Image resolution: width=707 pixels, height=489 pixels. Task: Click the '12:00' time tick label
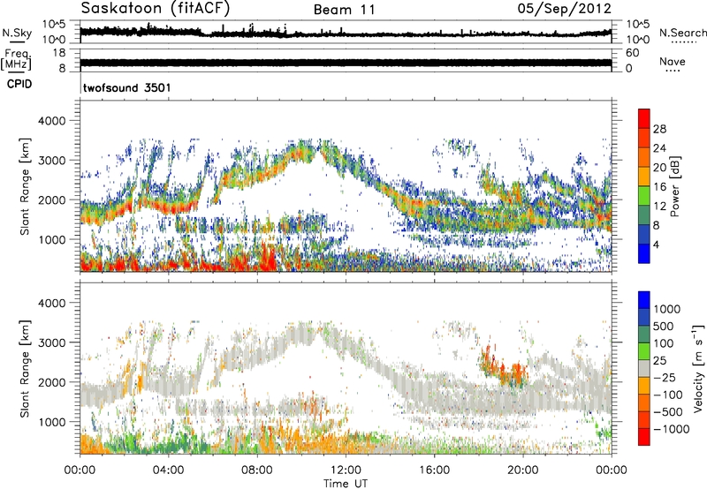click(346, 470)
